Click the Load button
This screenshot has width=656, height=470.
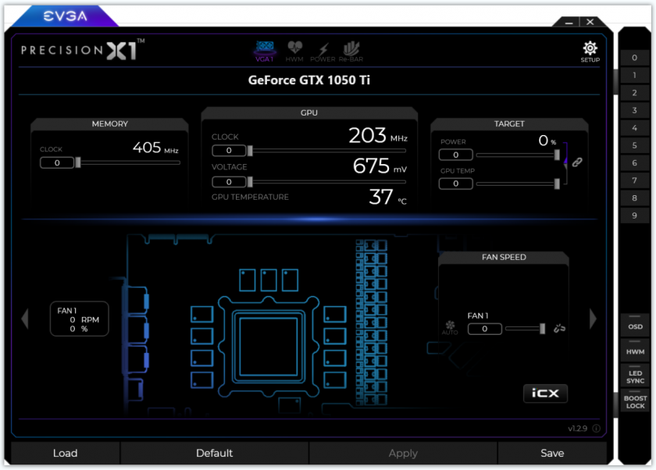point(66,453)
